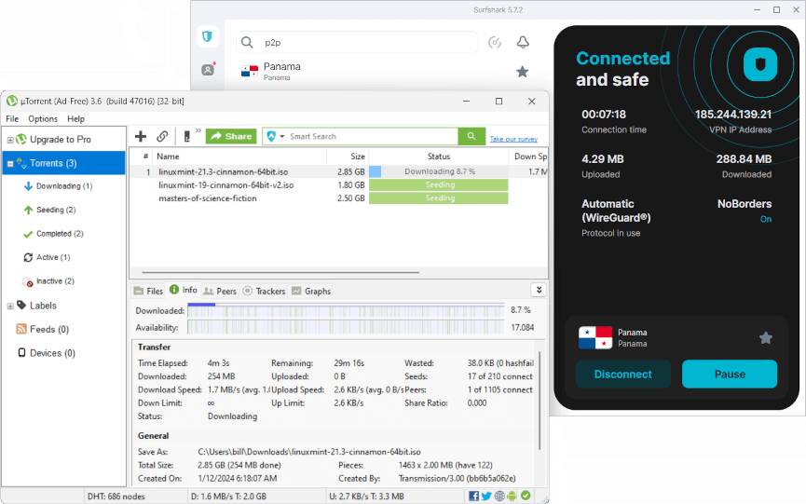Click the green search magnifier button

[x=471, y=136]
